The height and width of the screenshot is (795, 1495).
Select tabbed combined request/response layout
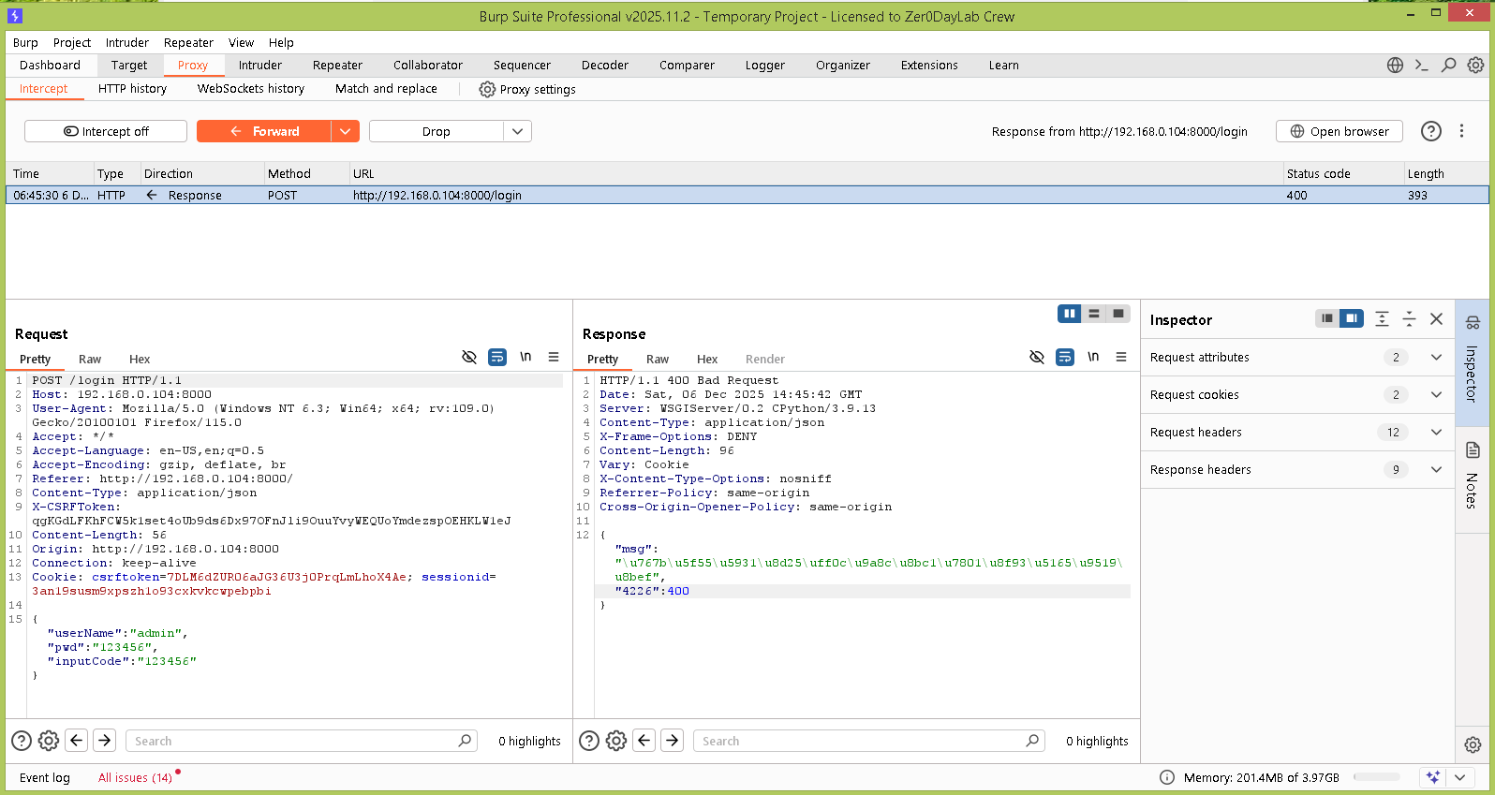click(1118, 314)
